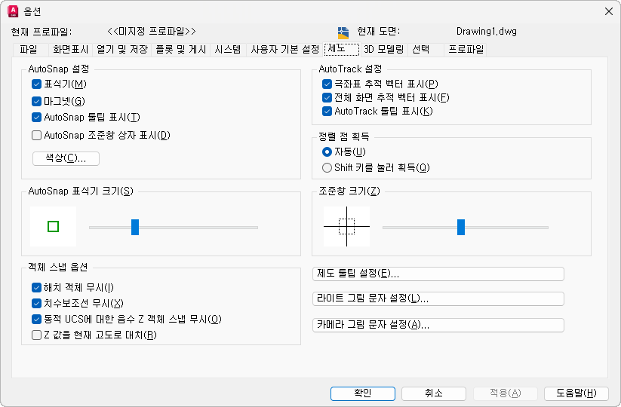The image size is (621, 407).
Task: Select the 자동(U) radio button
Action: coord(327,151)
